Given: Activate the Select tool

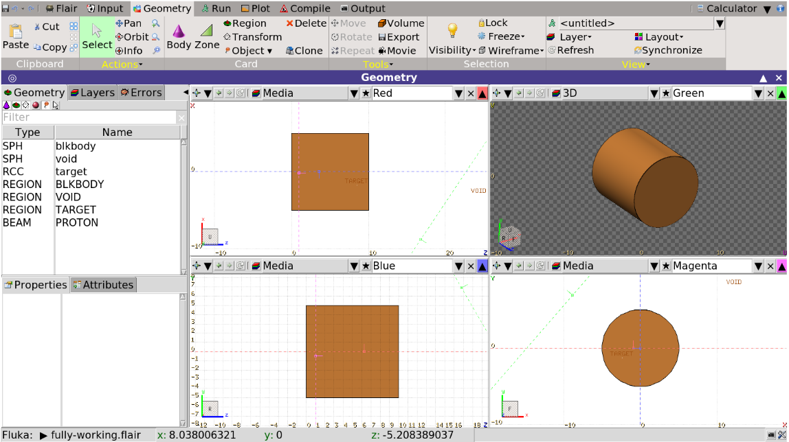Looking at the screenshot, I should click(x=97, y=36).
